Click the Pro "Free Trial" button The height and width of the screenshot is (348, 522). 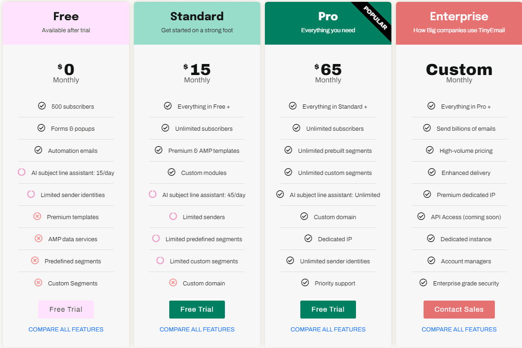[x=328, y=309]
